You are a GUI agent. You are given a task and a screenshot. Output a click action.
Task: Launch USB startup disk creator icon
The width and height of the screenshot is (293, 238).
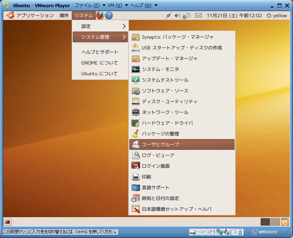coord(135,48)
